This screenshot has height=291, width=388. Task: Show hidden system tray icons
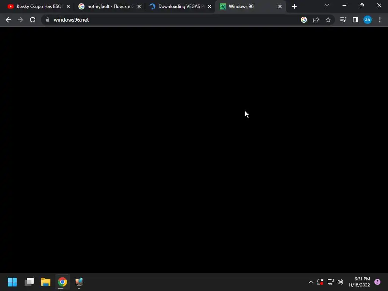pos(311,282)
